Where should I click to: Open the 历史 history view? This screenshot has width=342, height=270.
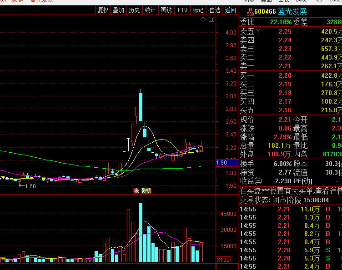(134, 10)
